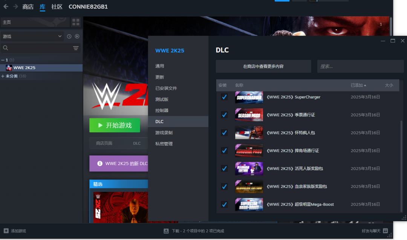Click the 《WWE 2K25》摔角场通行证 DLC name

293,151
